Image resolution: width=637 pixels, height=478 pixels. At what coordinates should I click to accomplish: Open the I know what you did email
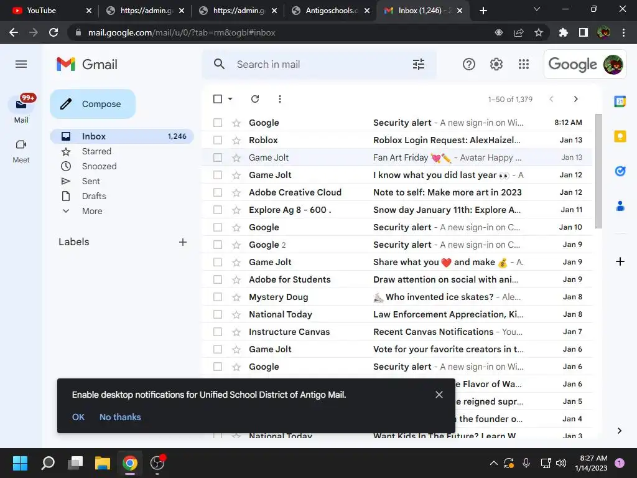[398, 175]
